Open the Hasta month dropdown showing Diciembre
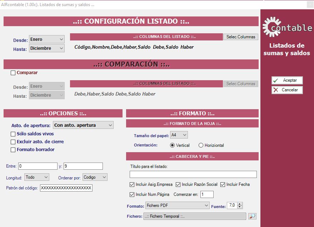314x227 pixels. pyautogui.click(x=47, y=48)
